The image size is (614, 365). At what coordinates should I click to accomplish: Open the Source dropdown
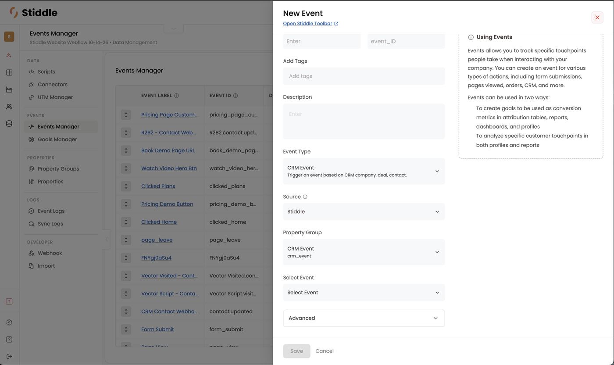pyautogui.click(x=364, y=211)
